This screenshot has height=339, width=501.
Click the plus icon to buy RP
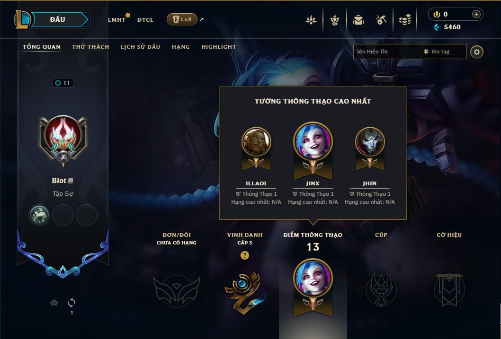(x=476, y=14)
